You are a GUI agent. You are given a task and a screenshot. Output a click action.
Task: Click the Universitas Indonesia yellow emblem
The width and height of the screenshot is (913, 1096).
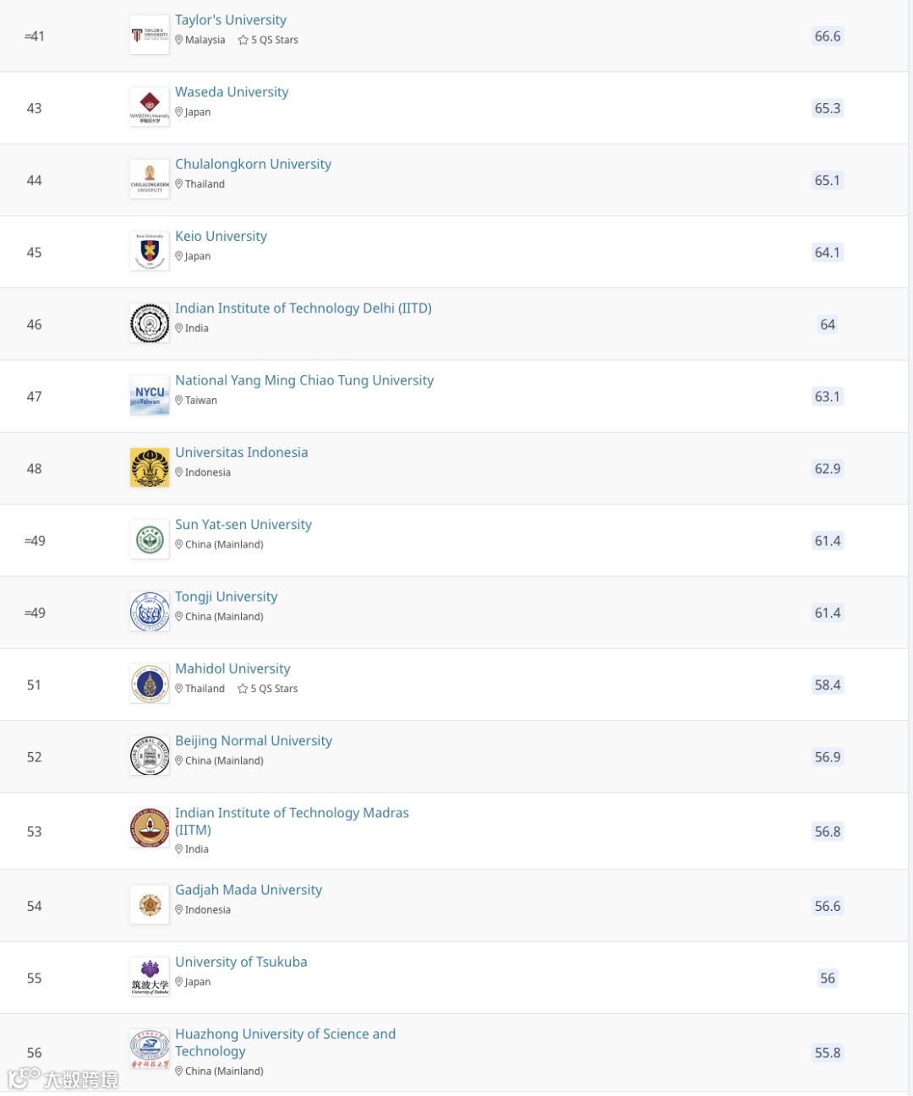(x=150, y=468)
